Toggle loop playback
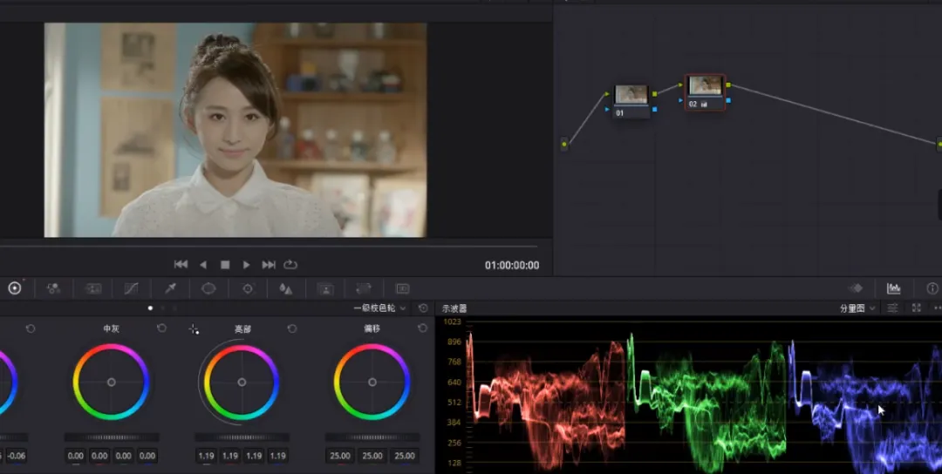 pyautogui.click(x=290, y=265)
